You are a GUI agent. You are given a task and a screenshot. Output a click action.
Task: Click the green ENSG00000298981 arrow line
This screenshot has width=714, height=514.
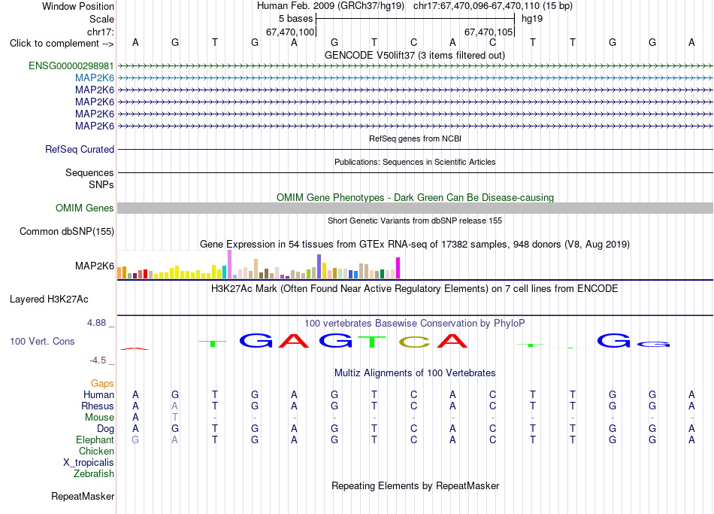(415, 65)
